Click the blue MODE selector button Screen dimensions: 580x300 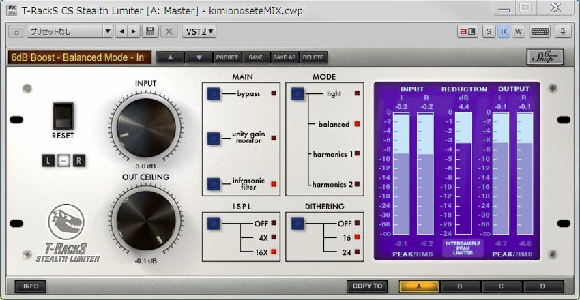298,94
